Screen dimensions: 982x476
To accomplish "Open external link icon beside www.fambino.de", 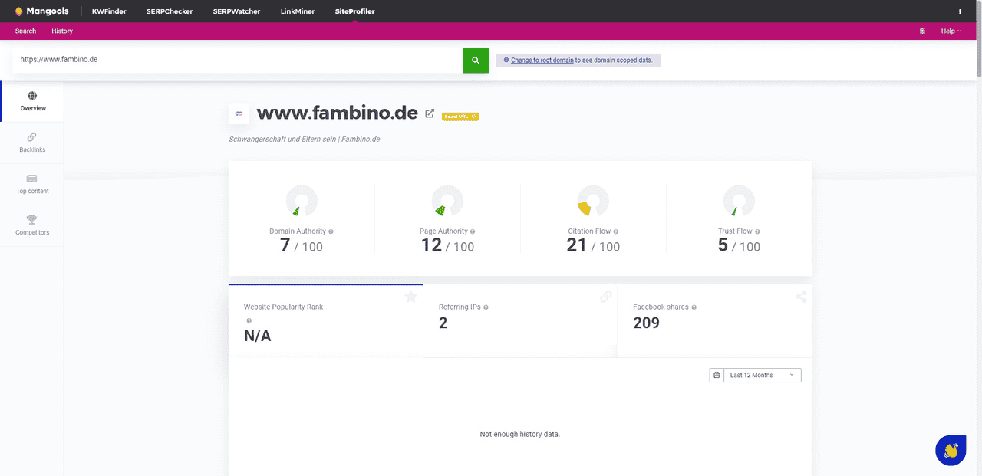I will tap(430, 113).
